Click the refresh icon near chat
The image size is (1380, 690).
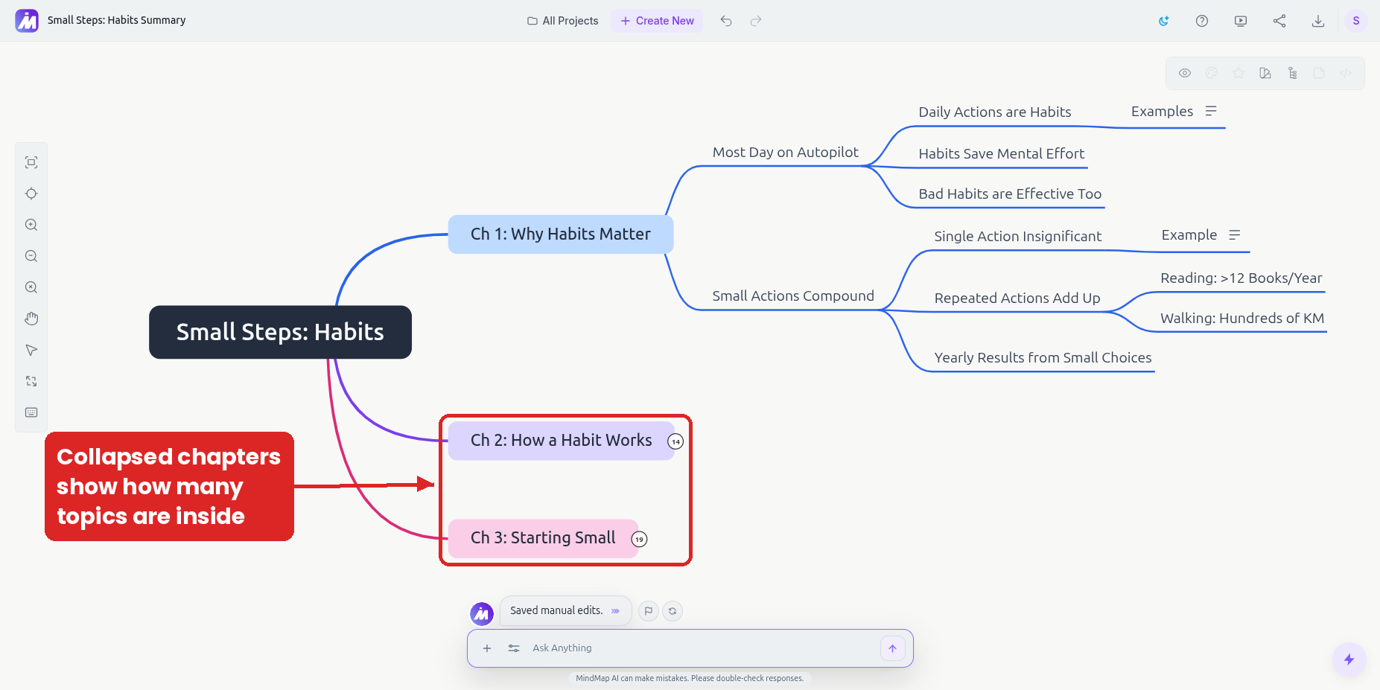point(672,611)
